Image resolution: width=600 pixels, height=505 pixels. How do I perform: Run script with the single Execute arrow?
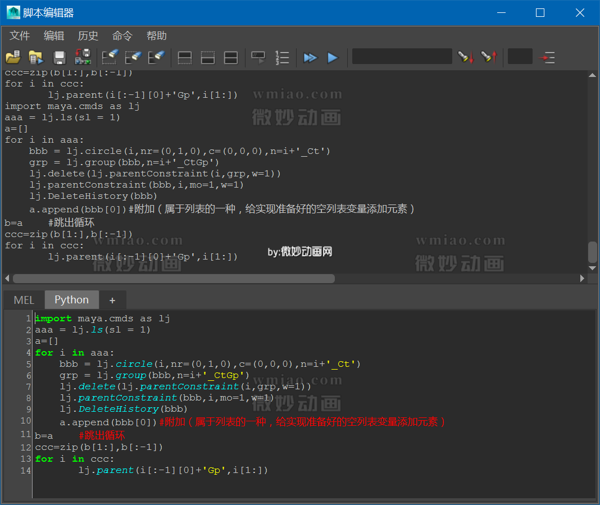333,57
